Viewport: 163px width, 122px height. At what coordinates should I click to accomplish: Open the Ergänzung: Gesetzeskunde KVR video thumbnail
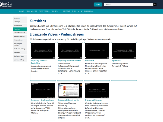coord(70,51)
